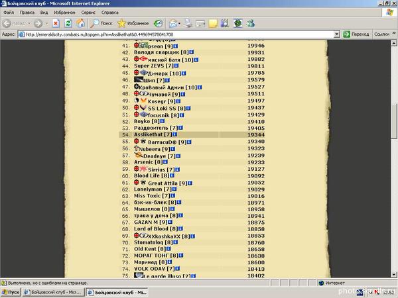This screenshot has height=298, width=398.
Task: Open player name Boyko [8]
Action: pos(147,121)
